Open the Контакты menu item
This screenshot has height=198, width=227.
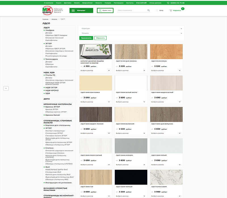(x=130, y=3)
